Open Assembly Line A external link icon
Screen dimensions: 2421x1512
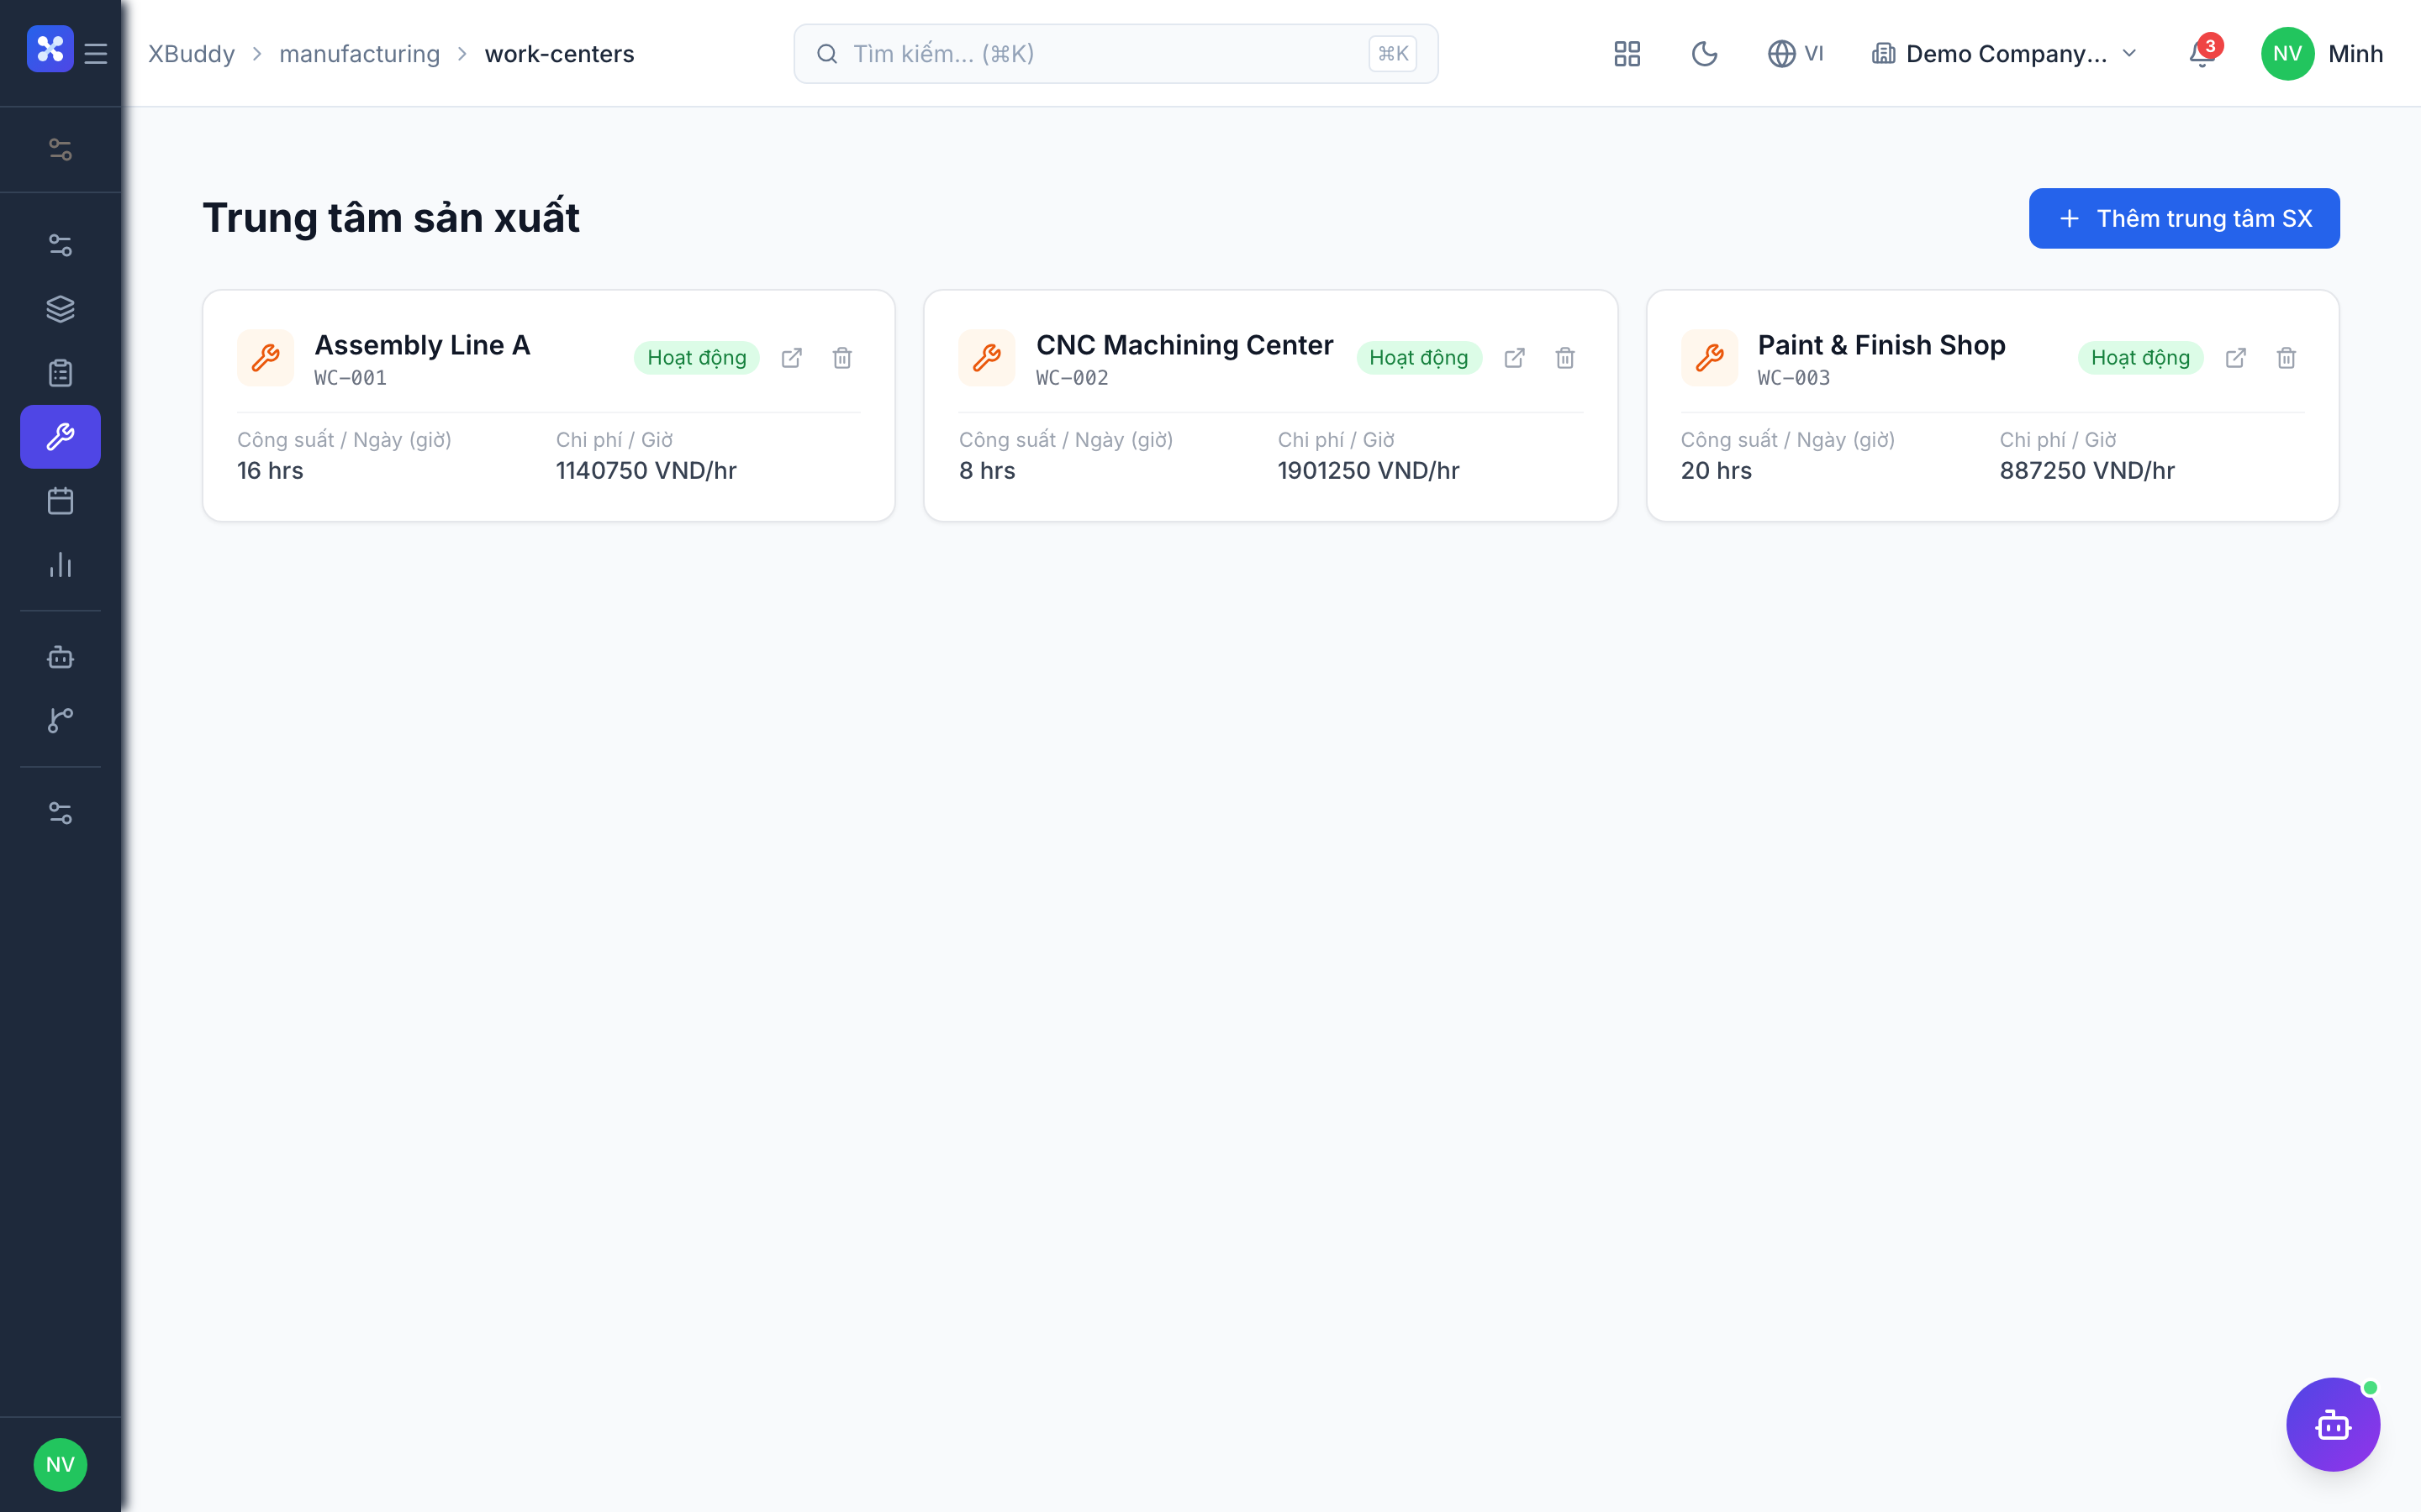pos(791,358)
